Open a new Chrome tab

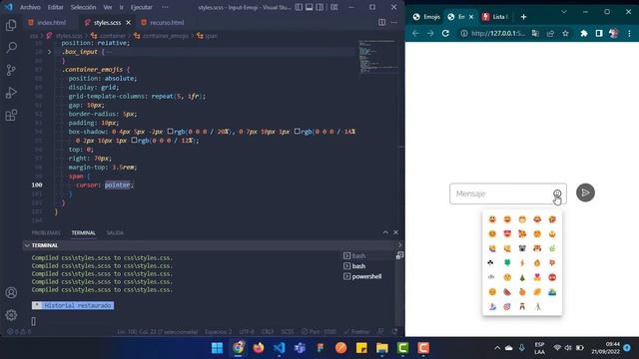pos(523,17)
